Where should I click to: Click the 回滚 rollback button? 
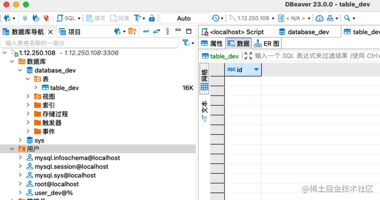click(x=120, y=18)
